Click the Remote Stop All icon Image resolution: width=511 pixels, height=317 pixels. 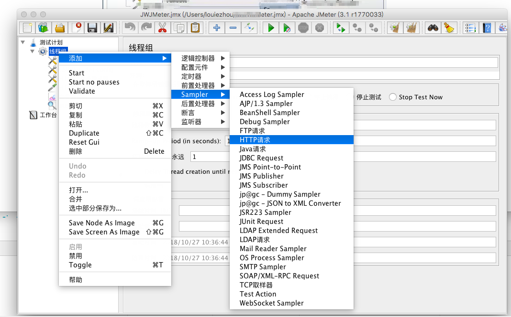(357, 28)
